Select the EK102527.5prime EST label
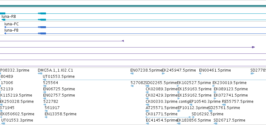The image size is (266, 125). pos(194,83)
